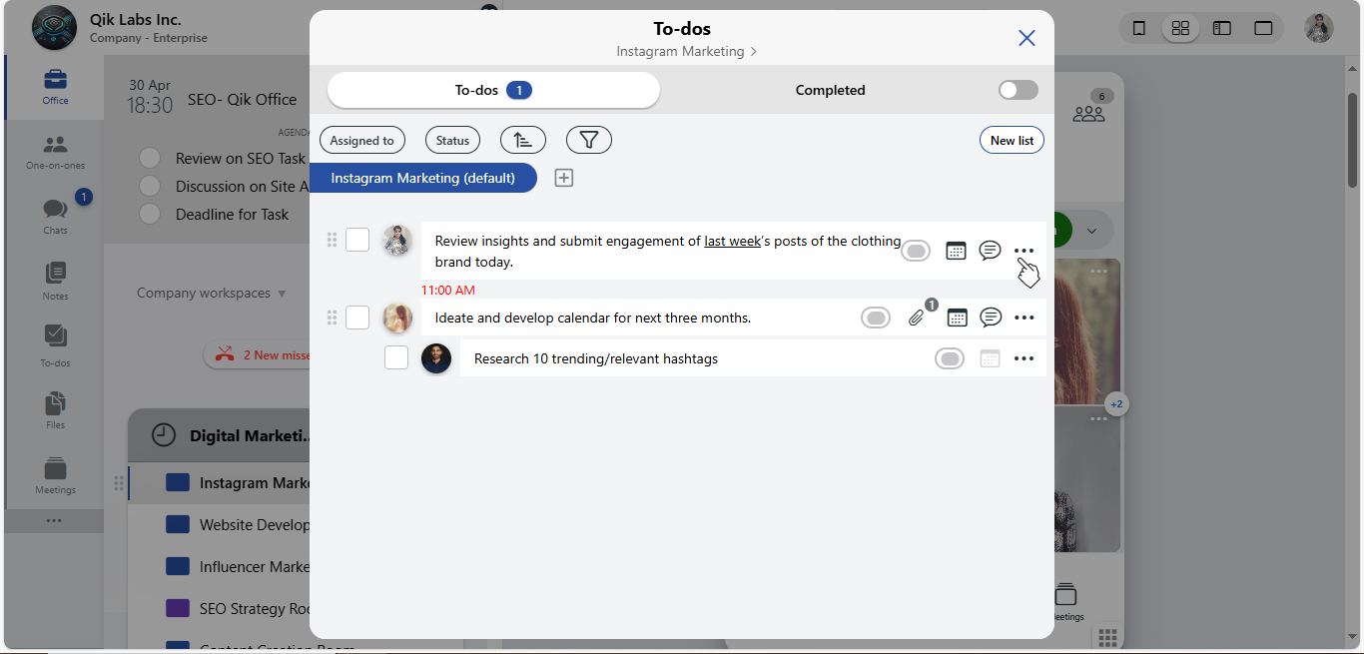The height and width of the screenshot is (654, 1364).
Task: Add a new list with plus icon
Action: 564,178
